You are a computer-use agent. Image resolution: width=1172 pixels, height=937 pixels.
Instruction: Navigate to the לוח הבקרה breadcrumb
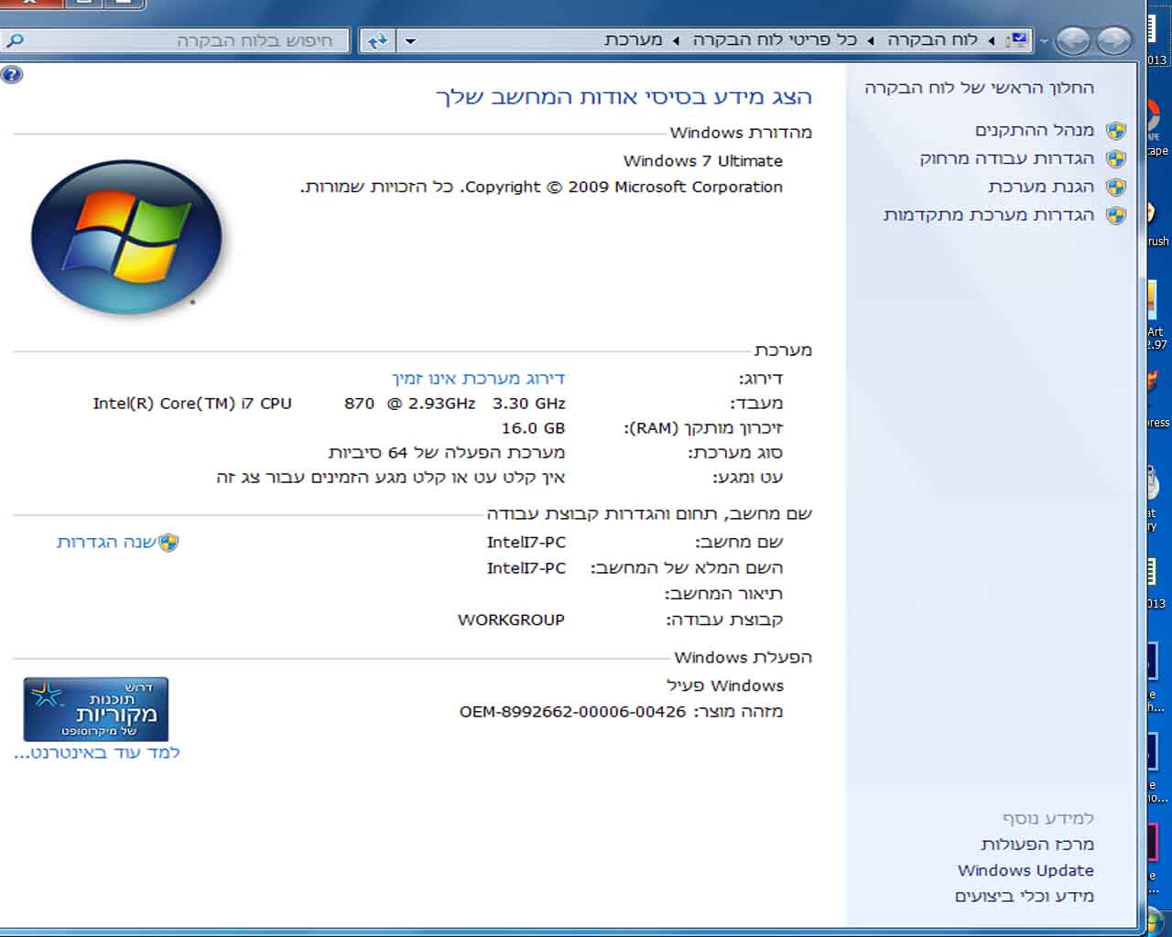[932, 40]
